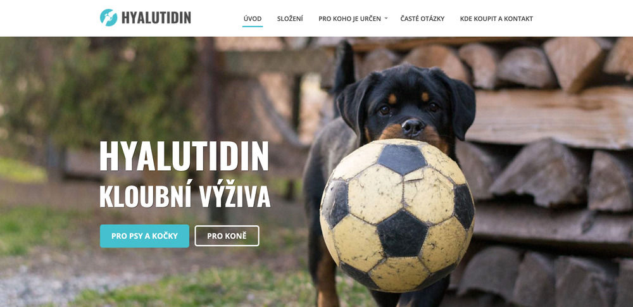Click the HYALUTIDIN wordmark in the header
This screenshot has height=307, width=633.
point(156,18)
